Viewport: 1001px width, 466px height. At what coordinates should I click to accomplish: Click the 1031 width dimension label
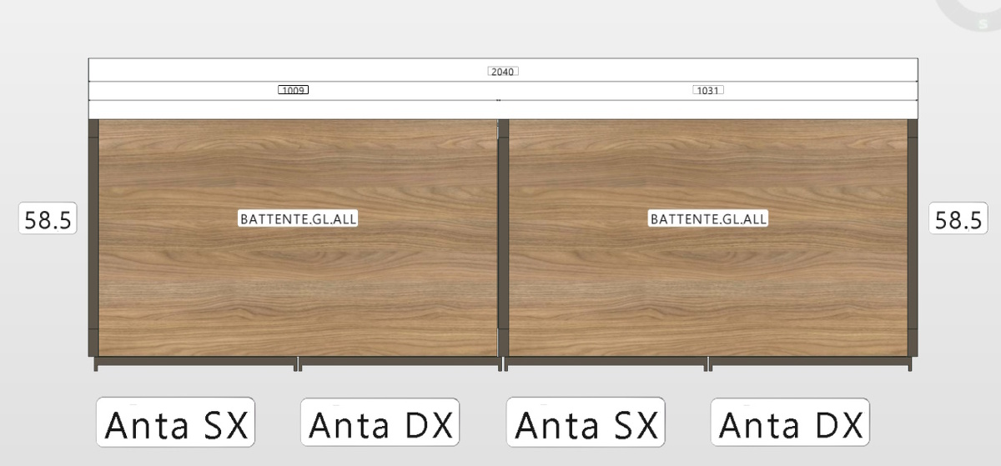click(708, 90)
